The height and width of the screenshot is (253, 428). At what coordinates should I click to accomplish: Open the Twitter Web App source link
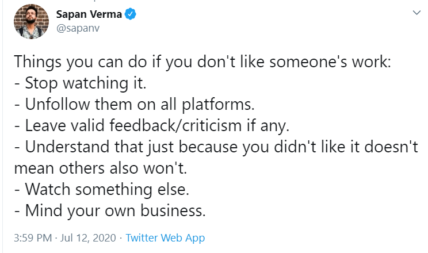(165, 237)
